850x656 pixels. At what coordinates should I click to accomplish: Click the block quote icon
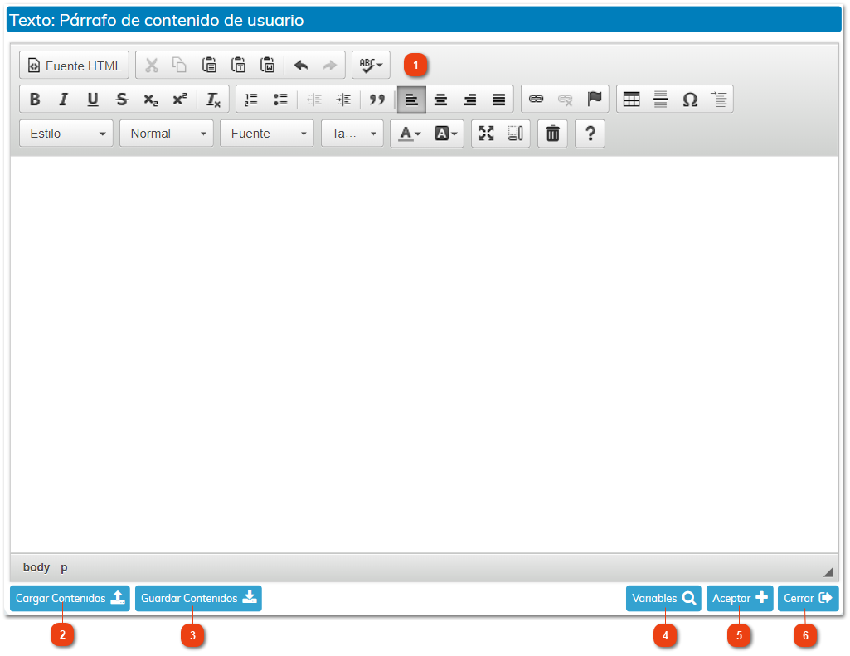click(x=377, y=100)
